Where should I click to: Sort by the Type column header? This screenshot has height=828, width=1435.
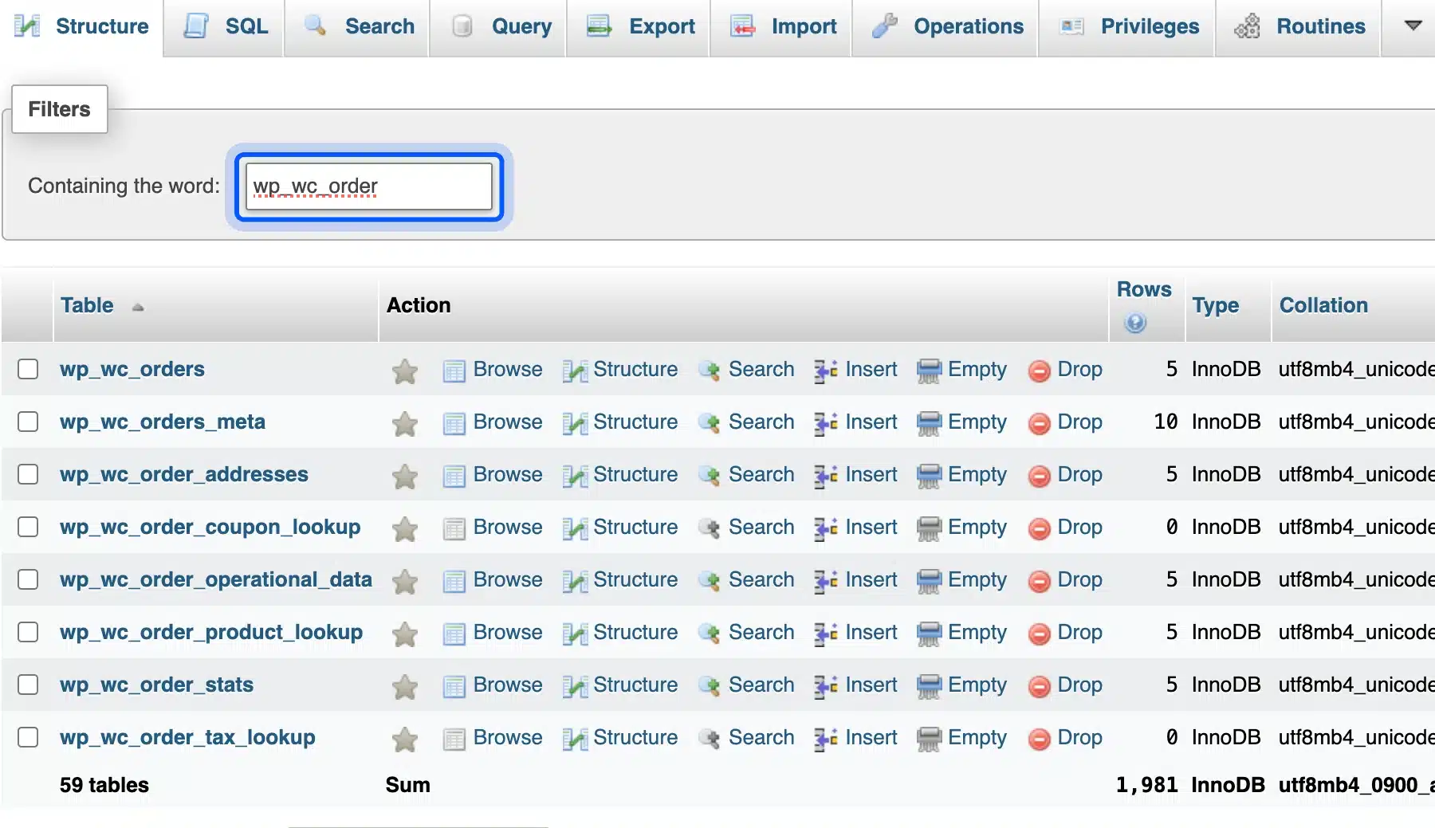click(x=1216, y=305)
